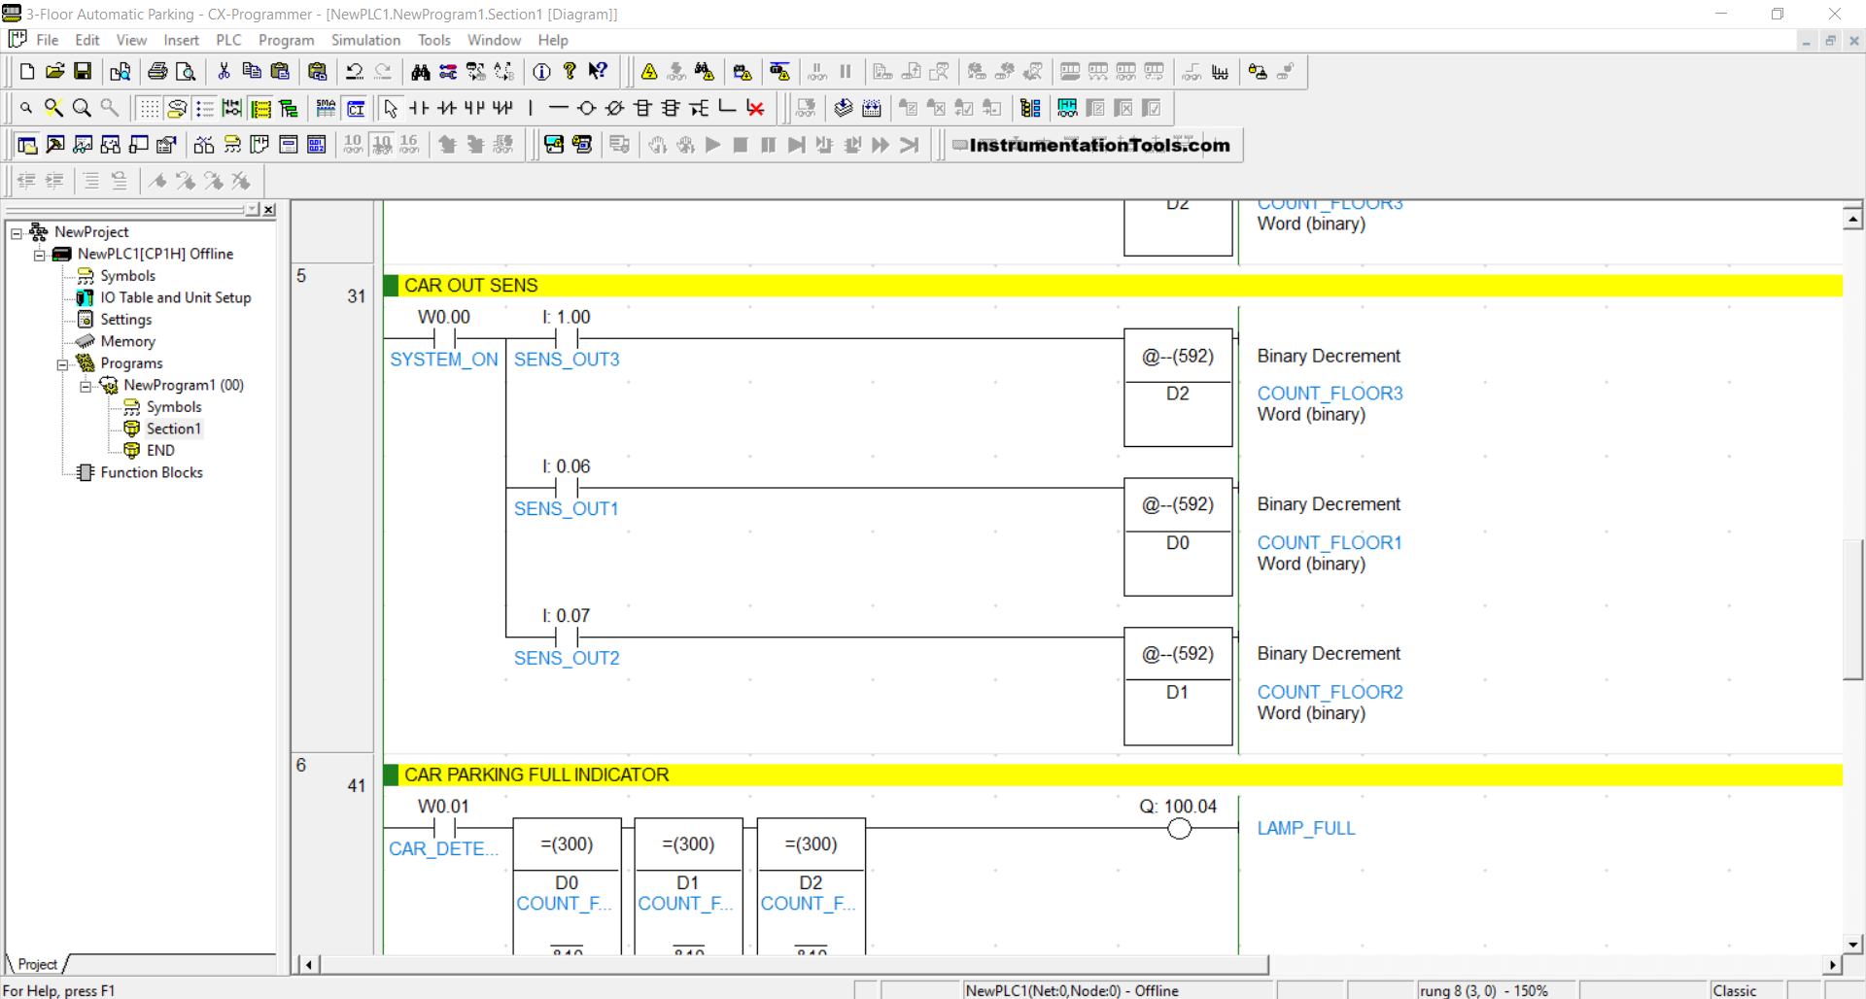1866x999 pixels.
Task: Select the END section in tree
Action: pyautogui.click(x=160, y=450)
